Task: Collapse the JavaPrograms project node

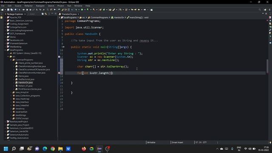Action: (5, 50)
